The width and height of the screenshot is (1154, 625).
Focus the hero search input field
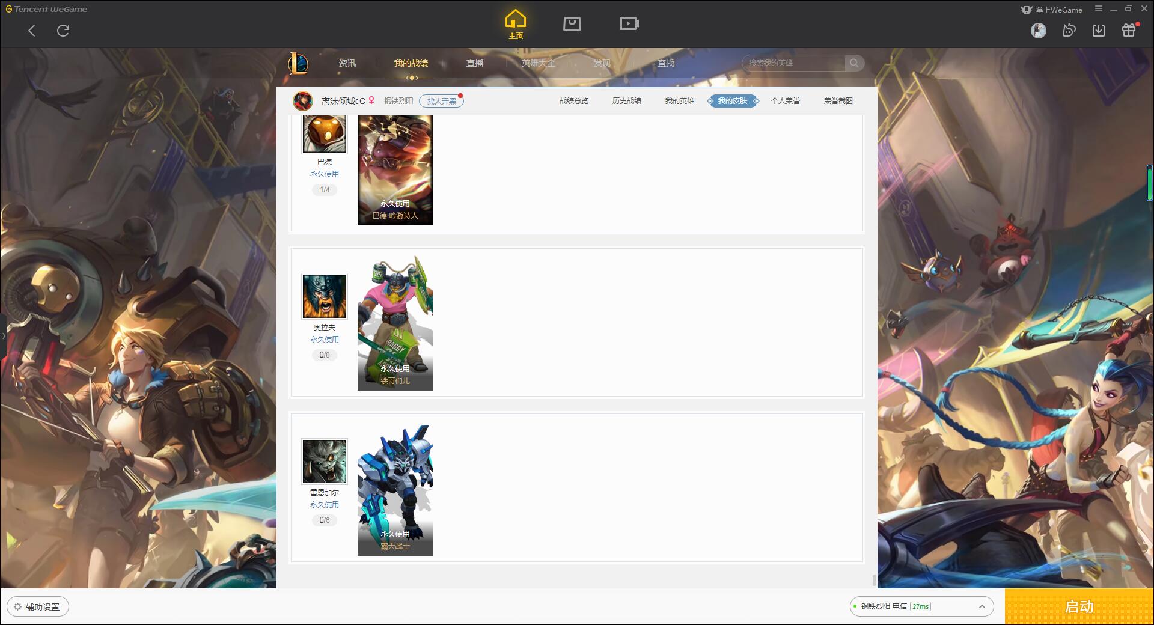tap(794, 63)
